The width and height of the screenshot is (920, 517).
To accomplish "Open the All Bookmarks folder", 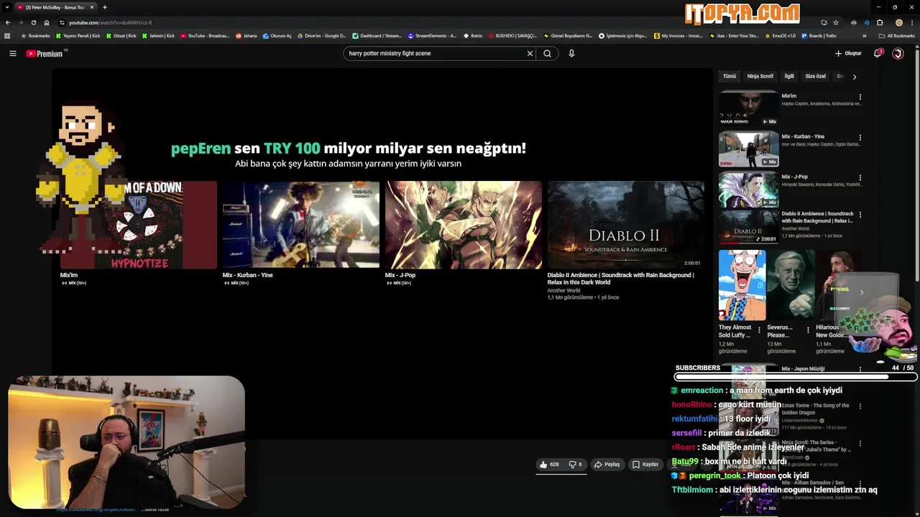I will pyautogui.click(x=896, y=35).
